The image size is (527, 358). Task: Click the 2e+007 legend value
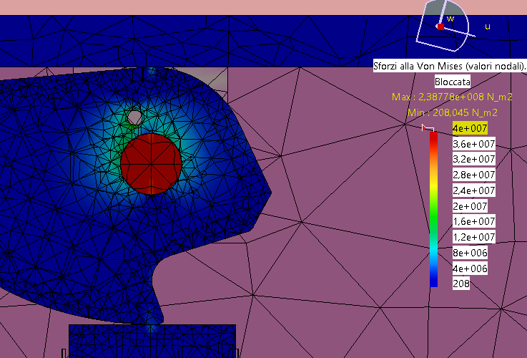pyautogui.click(x=470, y=206)
